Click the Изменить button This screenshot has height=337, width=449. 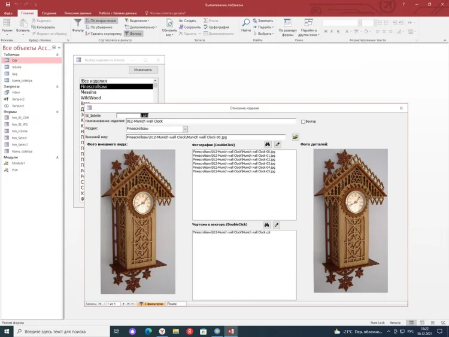point(143,70)
